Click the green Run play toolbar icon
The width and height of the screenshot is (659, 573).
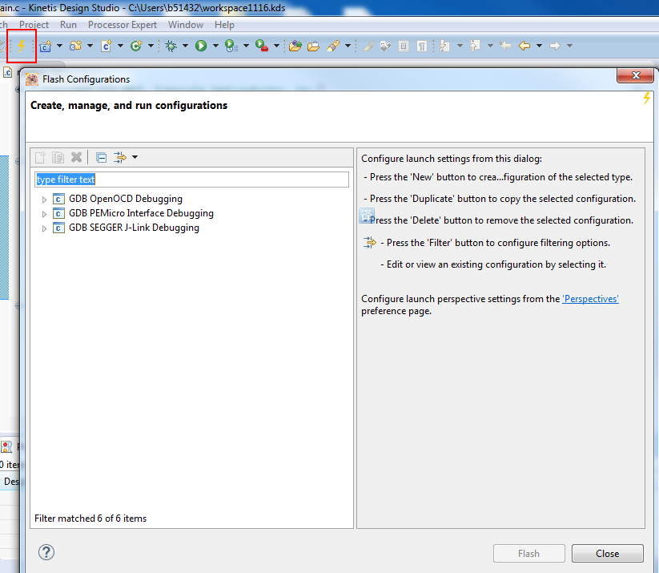201,46
